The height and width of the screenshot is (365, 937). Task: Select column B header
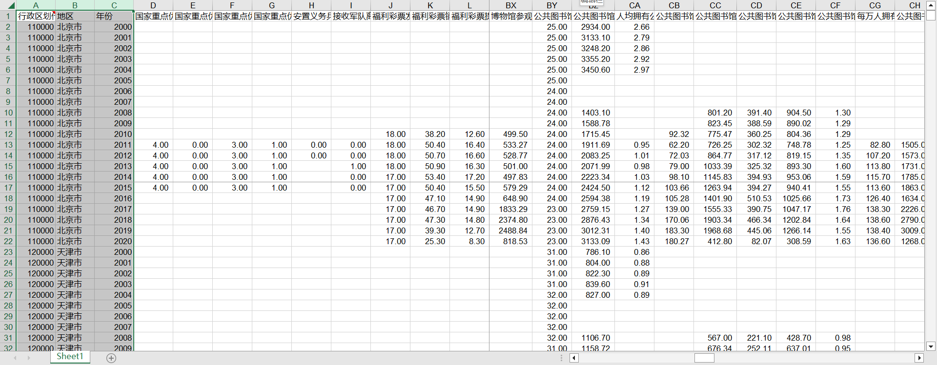(75, 5)
